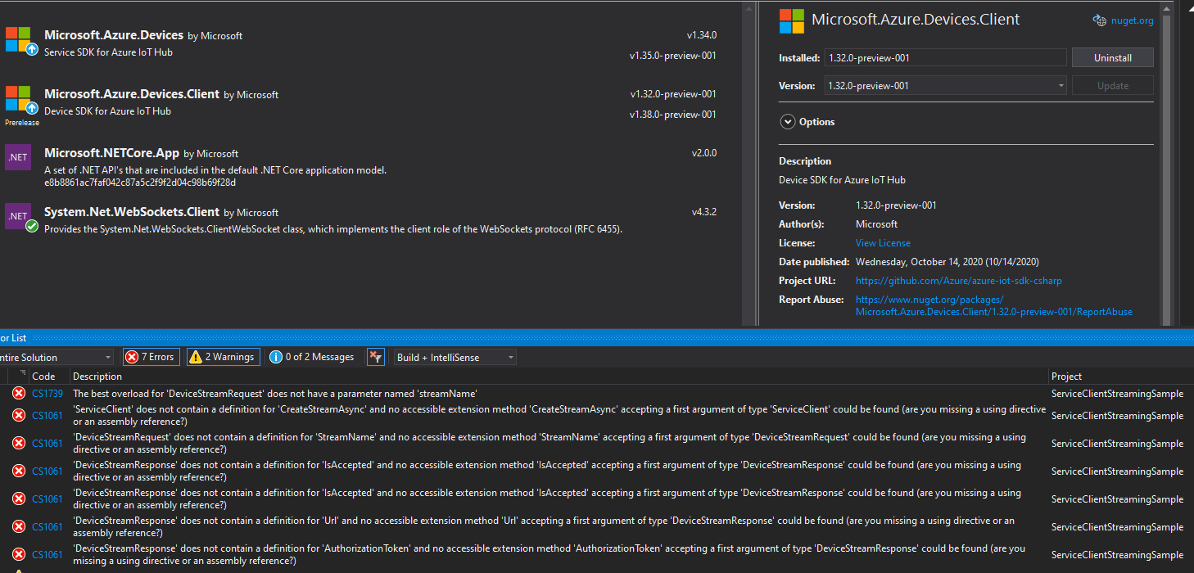
Task: Open the Entire Solution scope dropdown
Action: pos(54,356)
